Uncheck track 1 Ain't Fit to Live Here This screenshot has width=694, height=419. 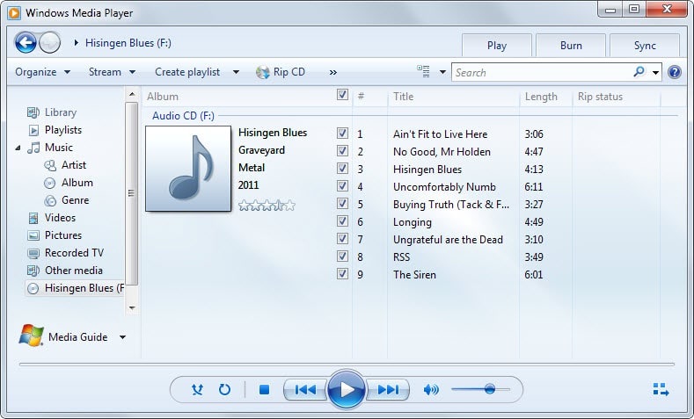[342, 134]
